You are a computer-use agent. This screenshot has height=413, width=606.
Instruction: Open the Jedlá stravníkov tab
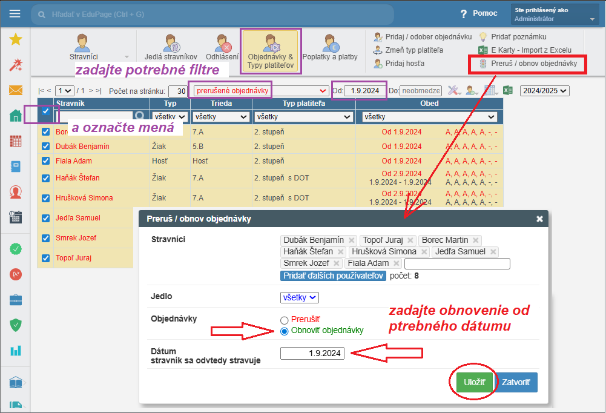point(171,48)
